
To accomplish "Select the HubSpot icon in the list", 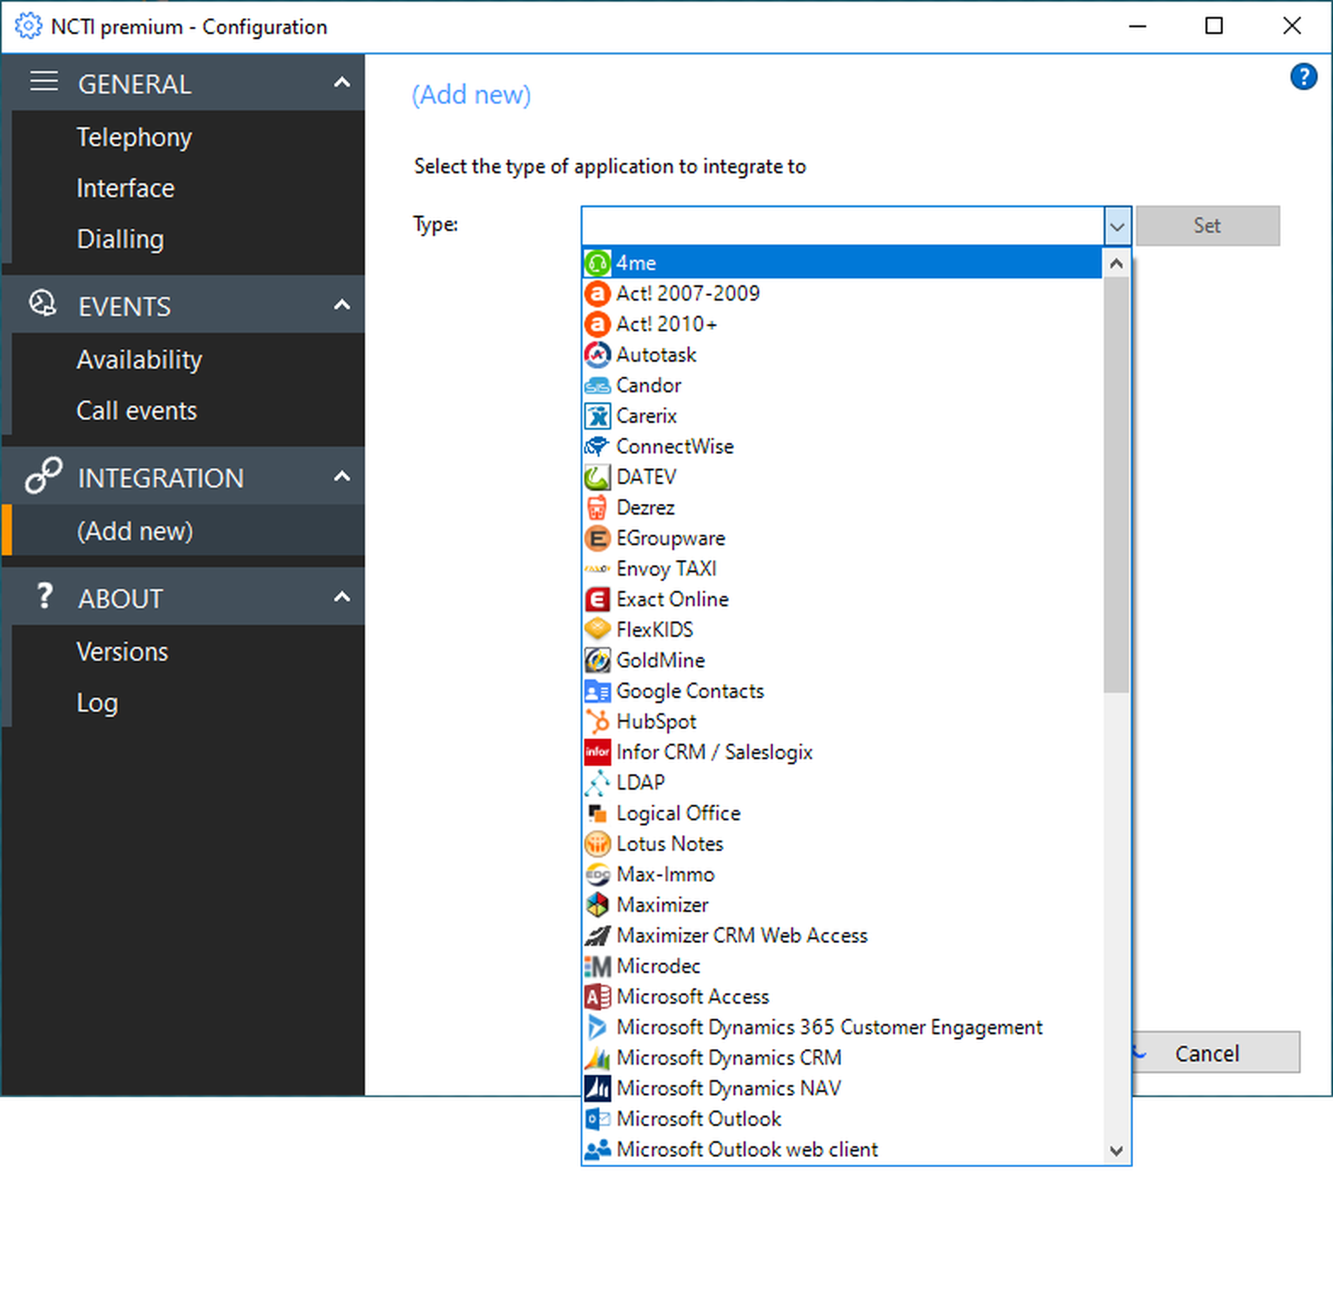I will pos(597,721).
